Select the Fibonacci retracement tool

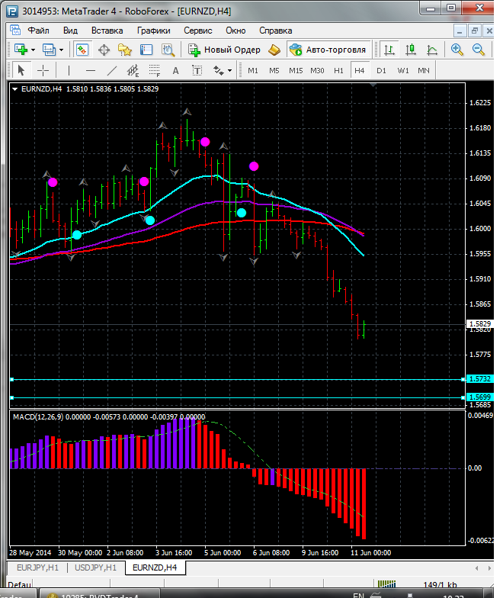154,70
